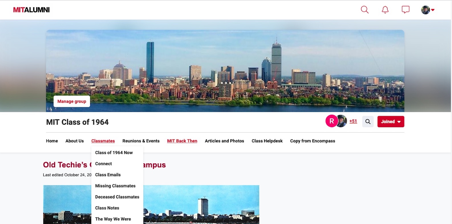Click the pink R member avatar
Viewport: 452px width, 224px height.
(x=331, y=121)
